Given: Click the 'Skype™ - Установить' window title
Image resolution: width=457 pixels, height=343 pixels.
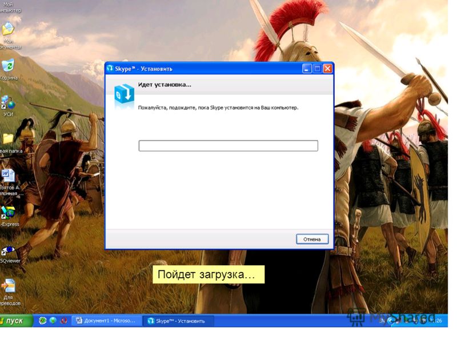Looking at the screenshot, I should [144, 69].
